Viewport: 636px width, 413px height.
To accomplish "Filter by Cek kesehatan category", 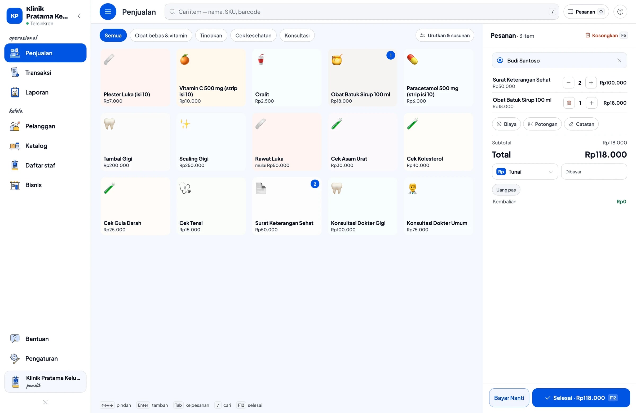I will coord(253,35).
